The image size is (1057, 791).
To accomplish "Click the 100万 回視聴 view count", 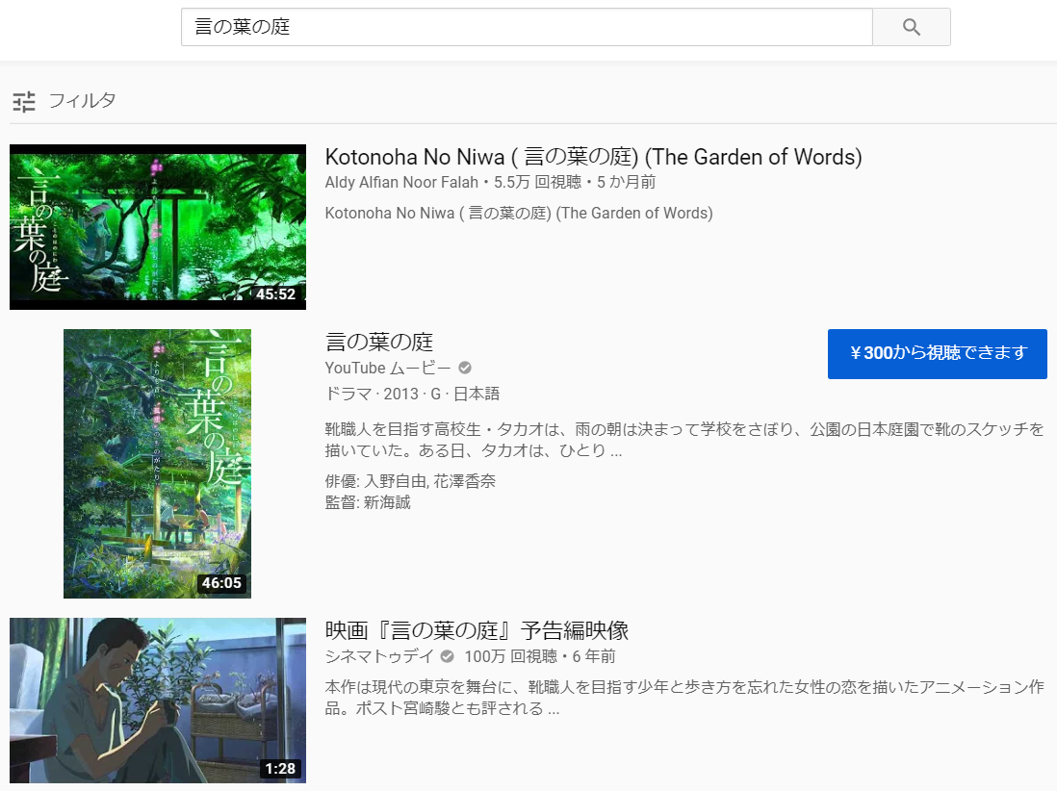I will [x=511, y=656].
